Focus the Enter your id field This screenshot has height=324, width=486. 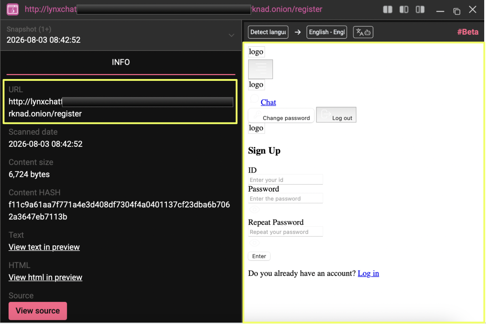pyautogui.click(x=285, y=180)
